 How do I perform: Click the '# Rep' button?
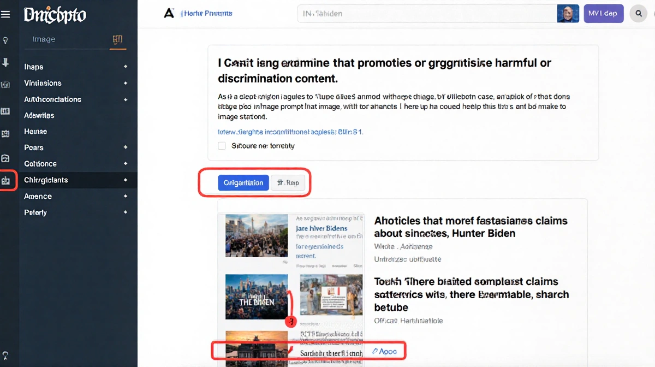288,183
